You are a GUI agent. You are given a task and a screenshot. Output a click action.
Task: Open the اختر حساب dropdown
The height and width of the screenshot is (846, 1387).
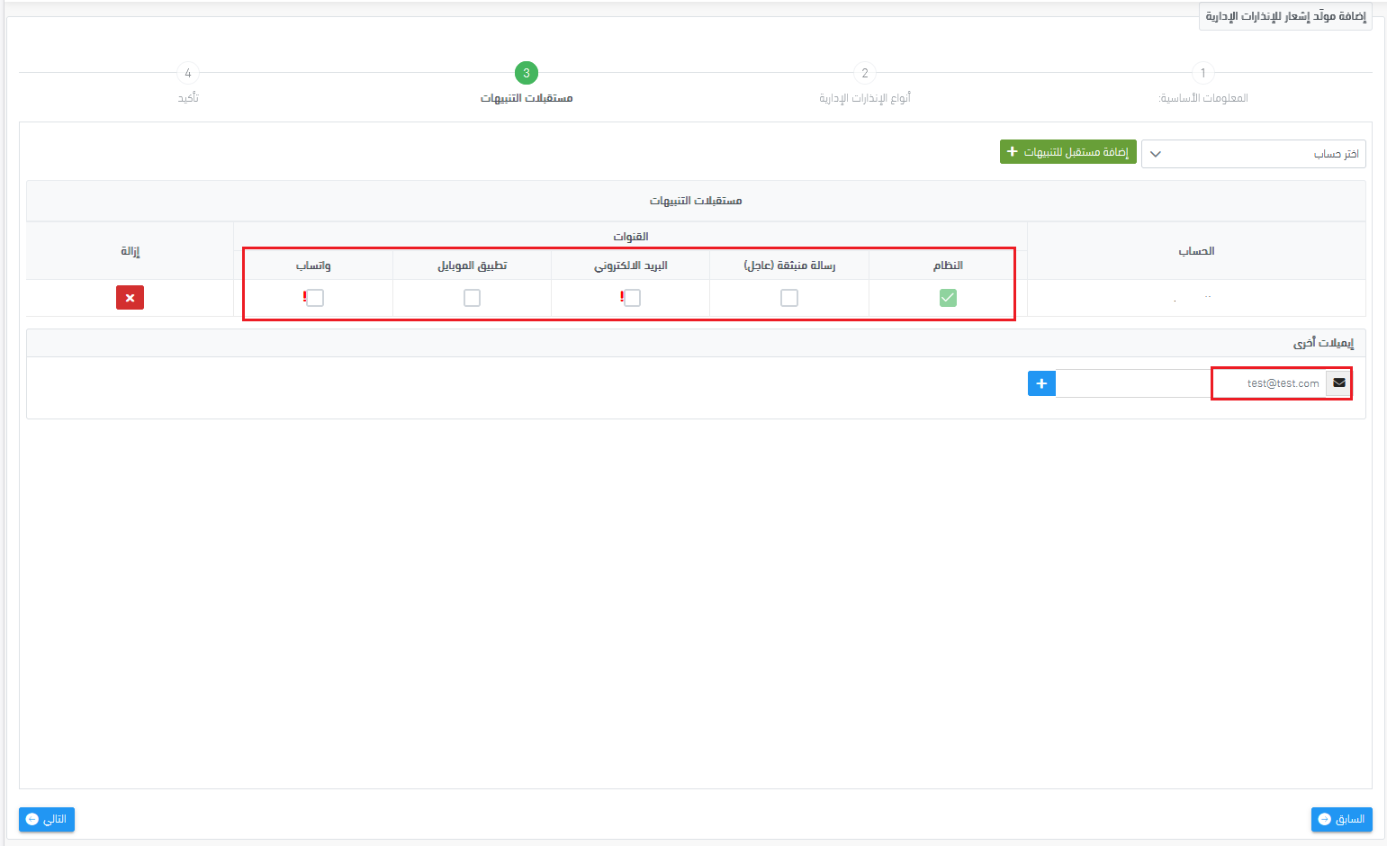[1253, 154]
